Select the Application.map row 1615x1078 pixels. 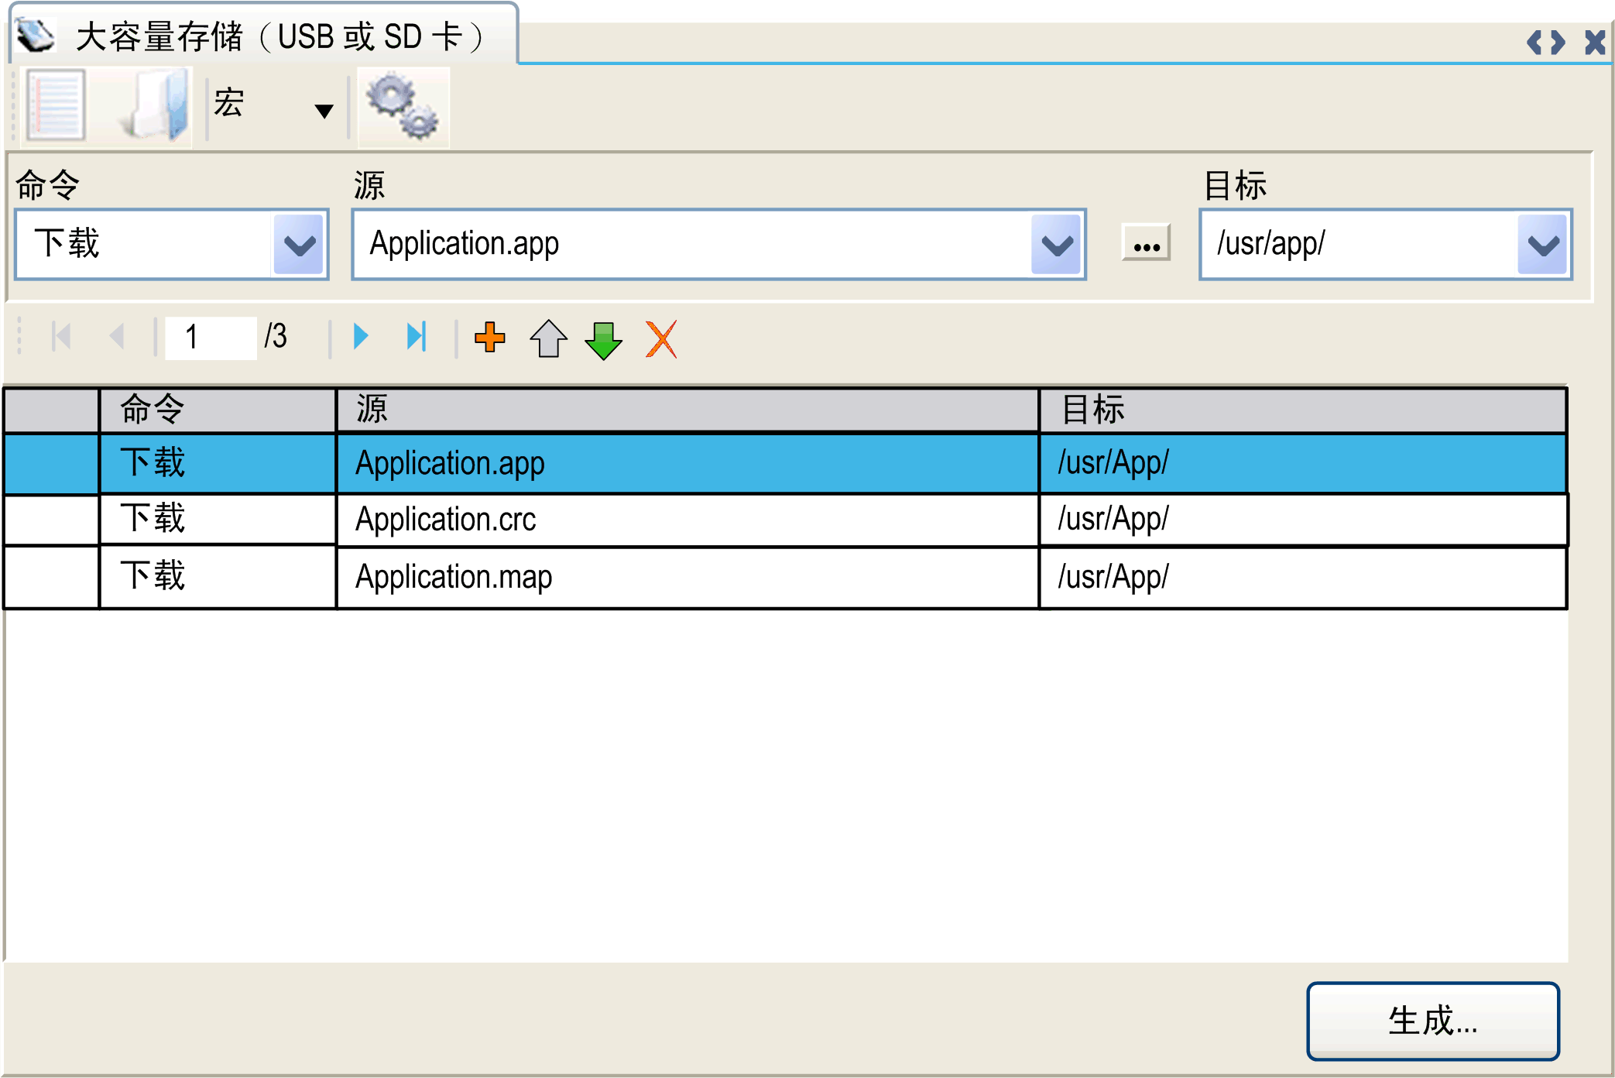pos(453,577)
